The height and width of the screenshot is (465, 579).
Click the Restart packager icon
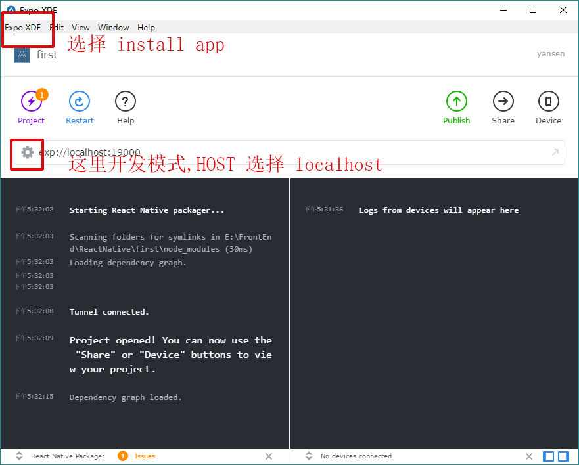click(80, 101)
